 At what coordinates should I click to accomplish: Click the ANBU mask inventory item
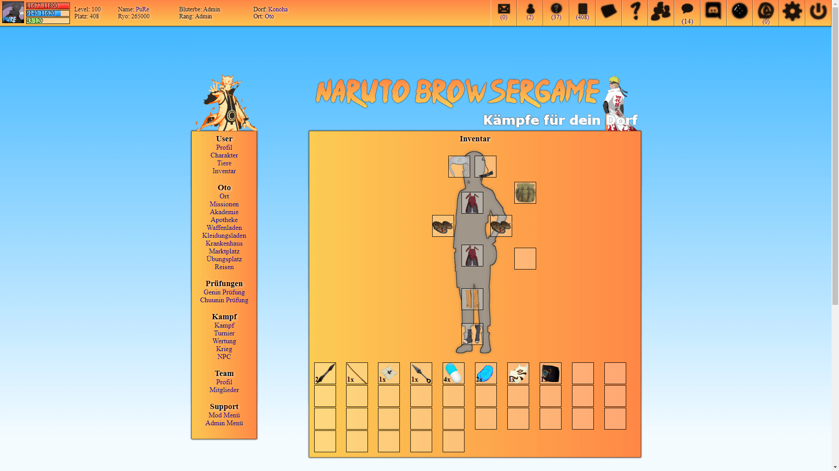click(x=518, y=373)
